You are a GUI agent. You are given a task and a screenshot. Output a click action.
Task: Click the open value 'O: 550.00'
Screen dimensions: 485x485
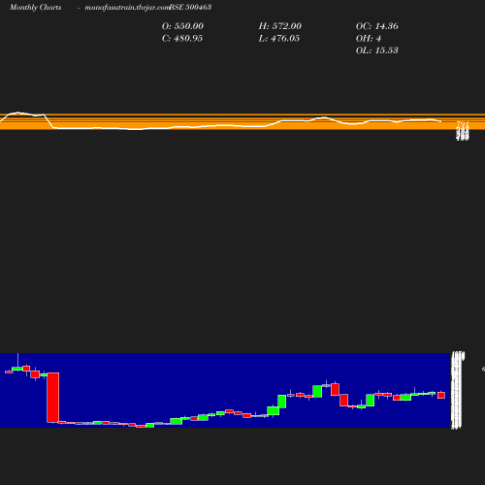(x=182, y=26)
